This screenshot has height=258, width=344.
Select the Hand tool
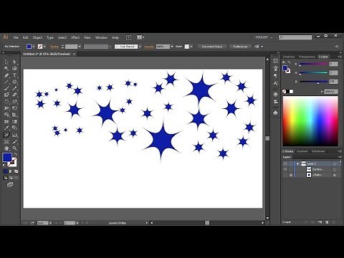click(6, 148)
